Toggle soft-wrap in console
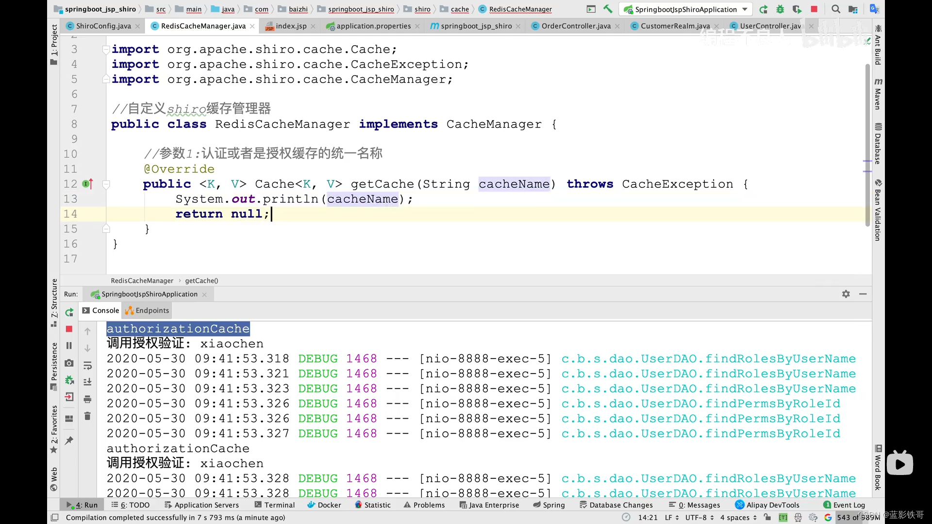 pyautogui.click(x=87, y=365)
